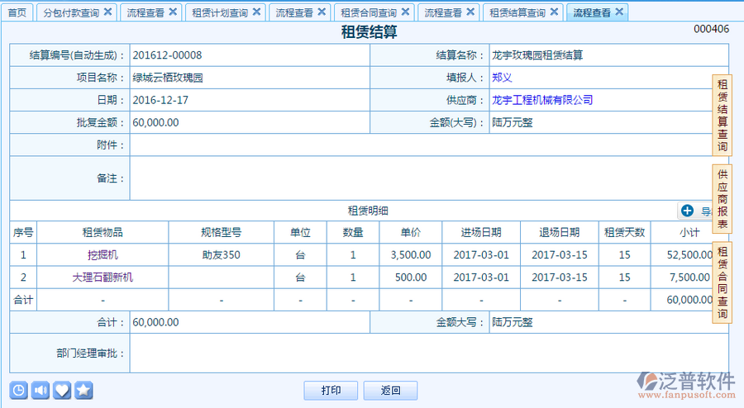Open the 挖掘机 rental item link

[x=103, y=255]
